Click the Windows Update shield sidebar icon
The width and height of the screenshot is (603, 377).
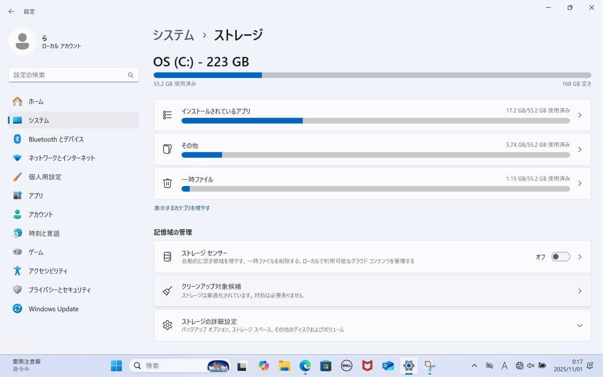(17, 309)
